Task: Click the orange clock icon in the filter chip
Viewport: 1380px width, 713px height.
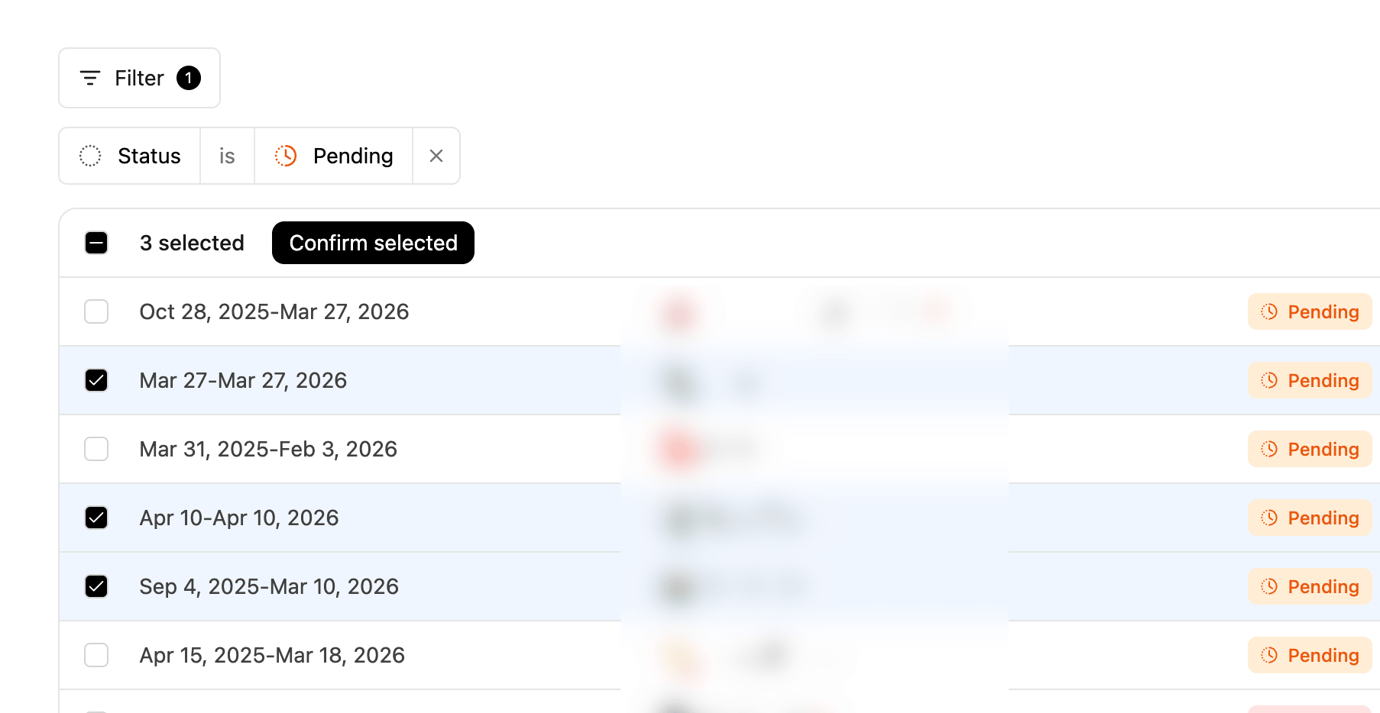Action: [x=286, y=156]
